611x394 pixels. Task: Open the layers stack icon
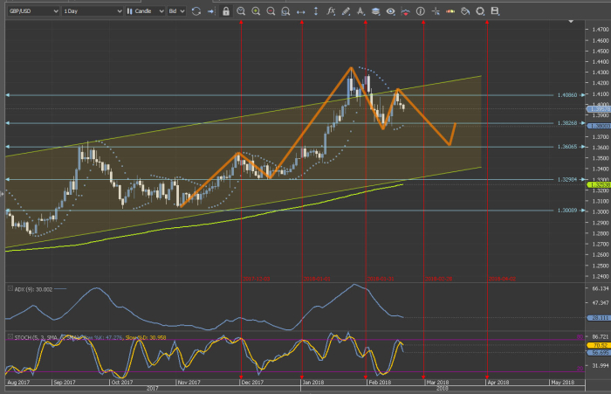(375, 11)
